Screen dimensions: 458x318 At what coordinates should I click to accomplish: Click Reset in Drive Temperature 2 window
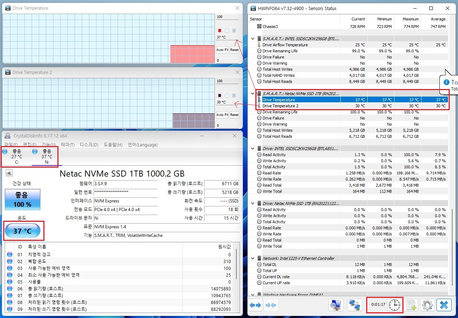pyautogui.click(x=234, y=114)
